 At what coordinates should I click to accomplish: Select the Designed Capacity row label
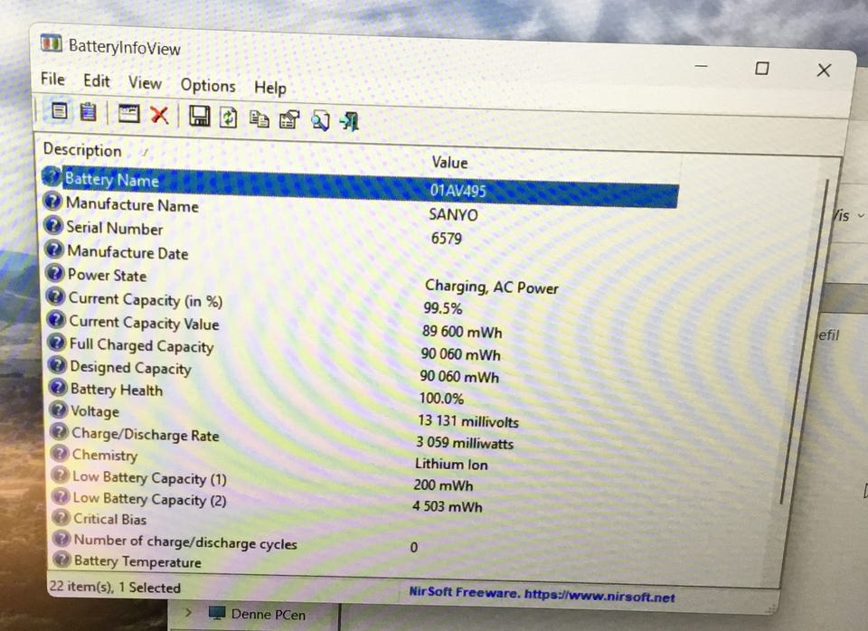130,368
